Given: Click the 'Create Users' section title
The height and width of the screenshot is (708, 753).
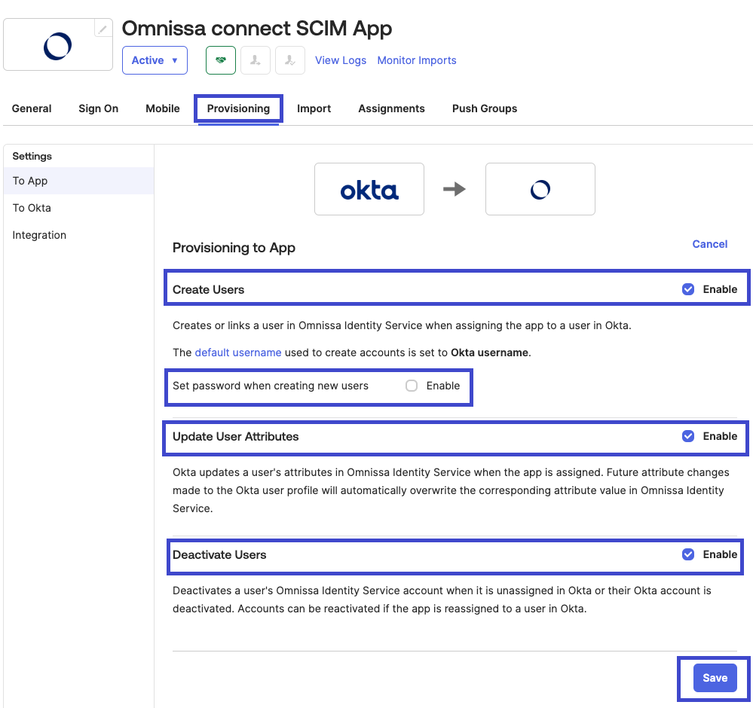Looking at the screenshot, I should 209,290.
